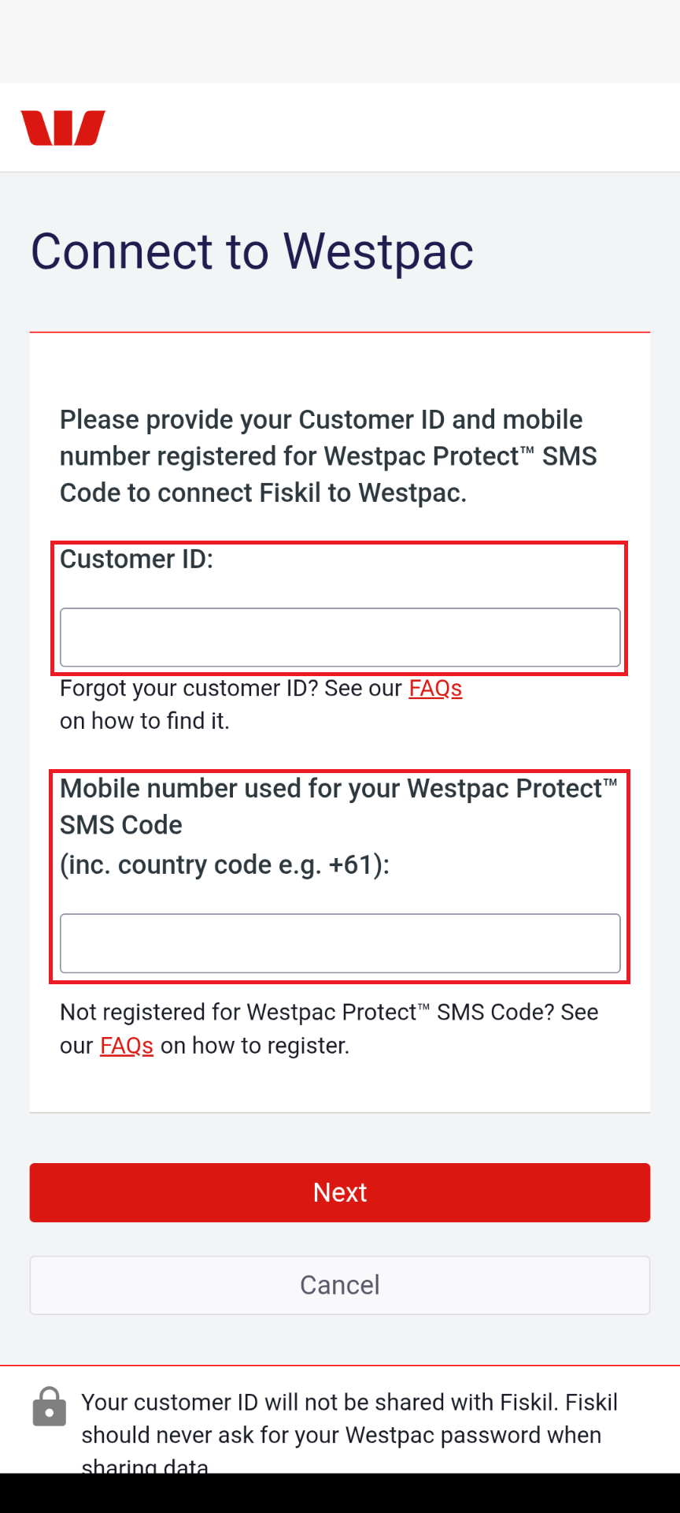Click the Not registered for SMS Code text

[329, 1012]
